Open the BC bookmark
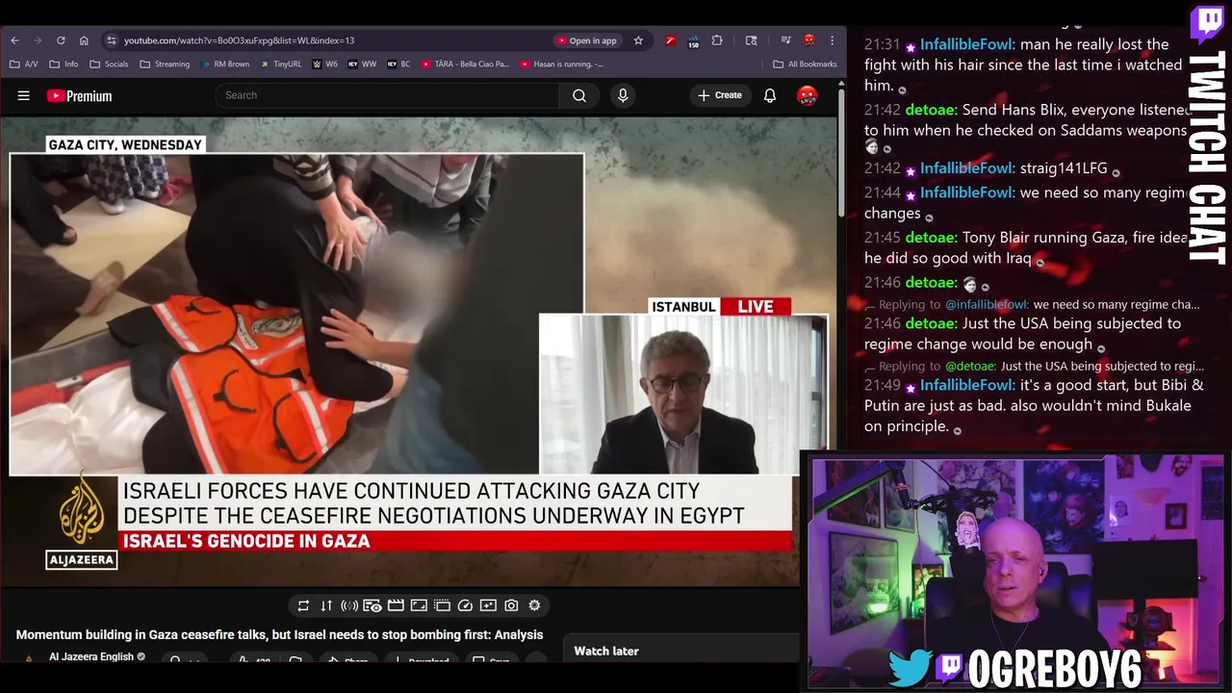1232x693 pixels. point(398,64)
